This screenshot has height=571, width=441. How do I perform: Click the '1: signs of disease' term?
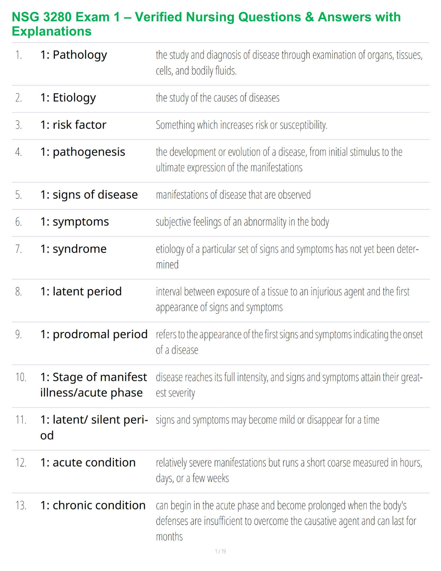click(89, 195)
